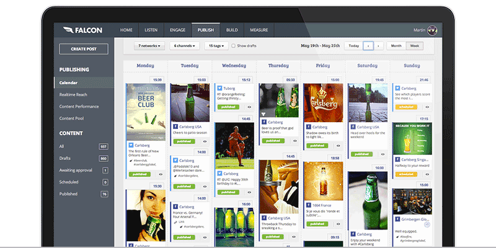Click Facebook icon beside 1664 France
The height and width of the screenshot is (248, 496).
tap(309, 205)
